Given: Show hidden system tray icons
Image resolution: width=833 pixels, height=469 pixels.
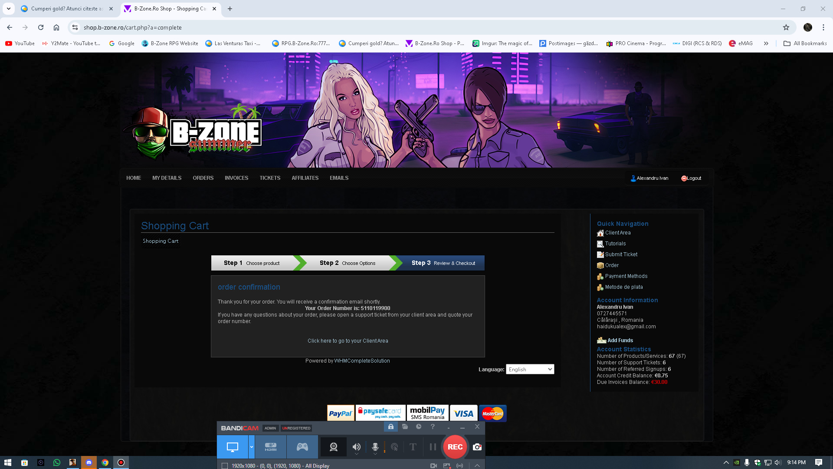Looking at the screenshot, I should point(726,462).
